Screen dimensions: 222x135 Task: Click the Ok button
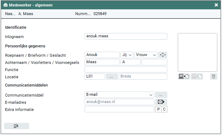[17, 126]
